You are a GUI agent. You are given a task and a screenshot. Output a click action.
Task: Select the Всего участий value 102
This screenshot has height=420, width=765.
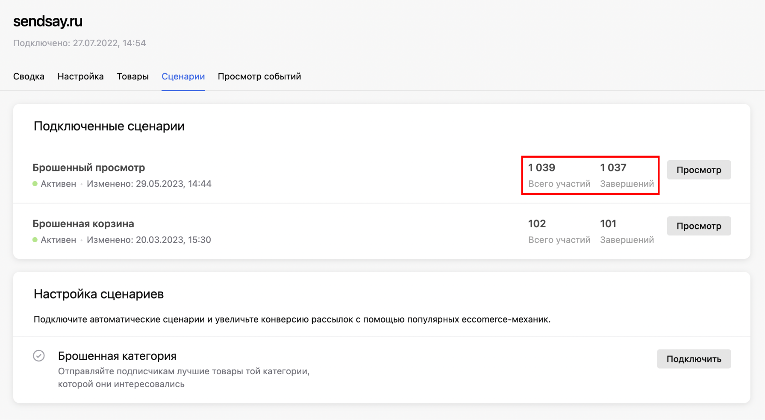click(x=537, y=223)
